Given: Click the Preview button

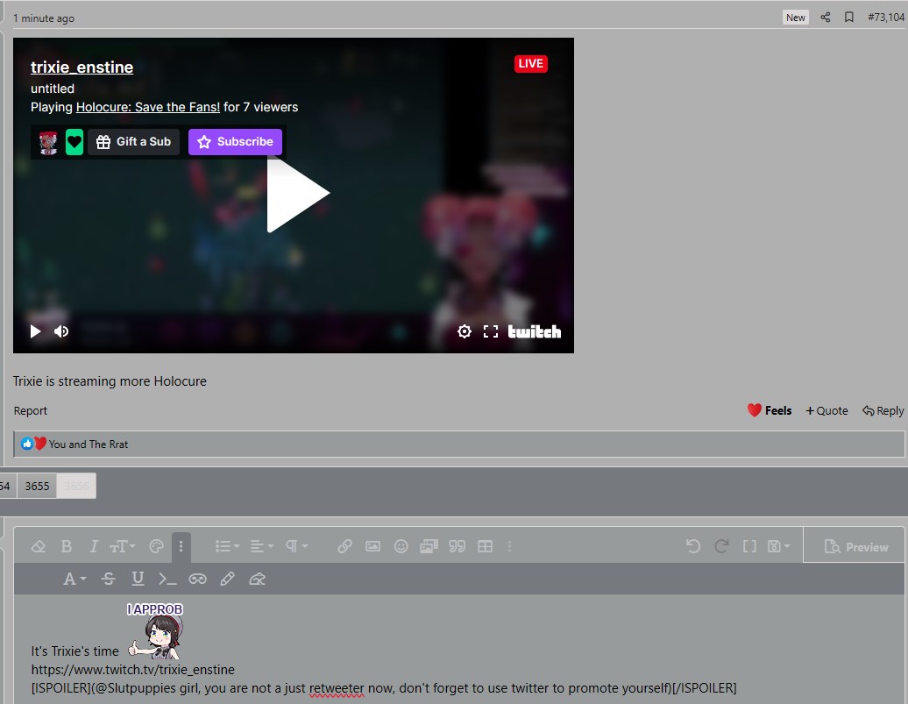Looking at the screenshot, I should pyautogui.click(x=855, y=546).
